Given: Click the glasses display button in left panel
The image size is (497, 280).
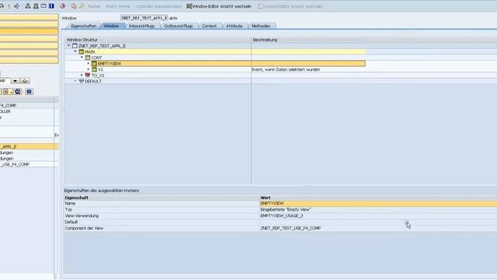Looking at the screenshot, I should coord(25,81).
